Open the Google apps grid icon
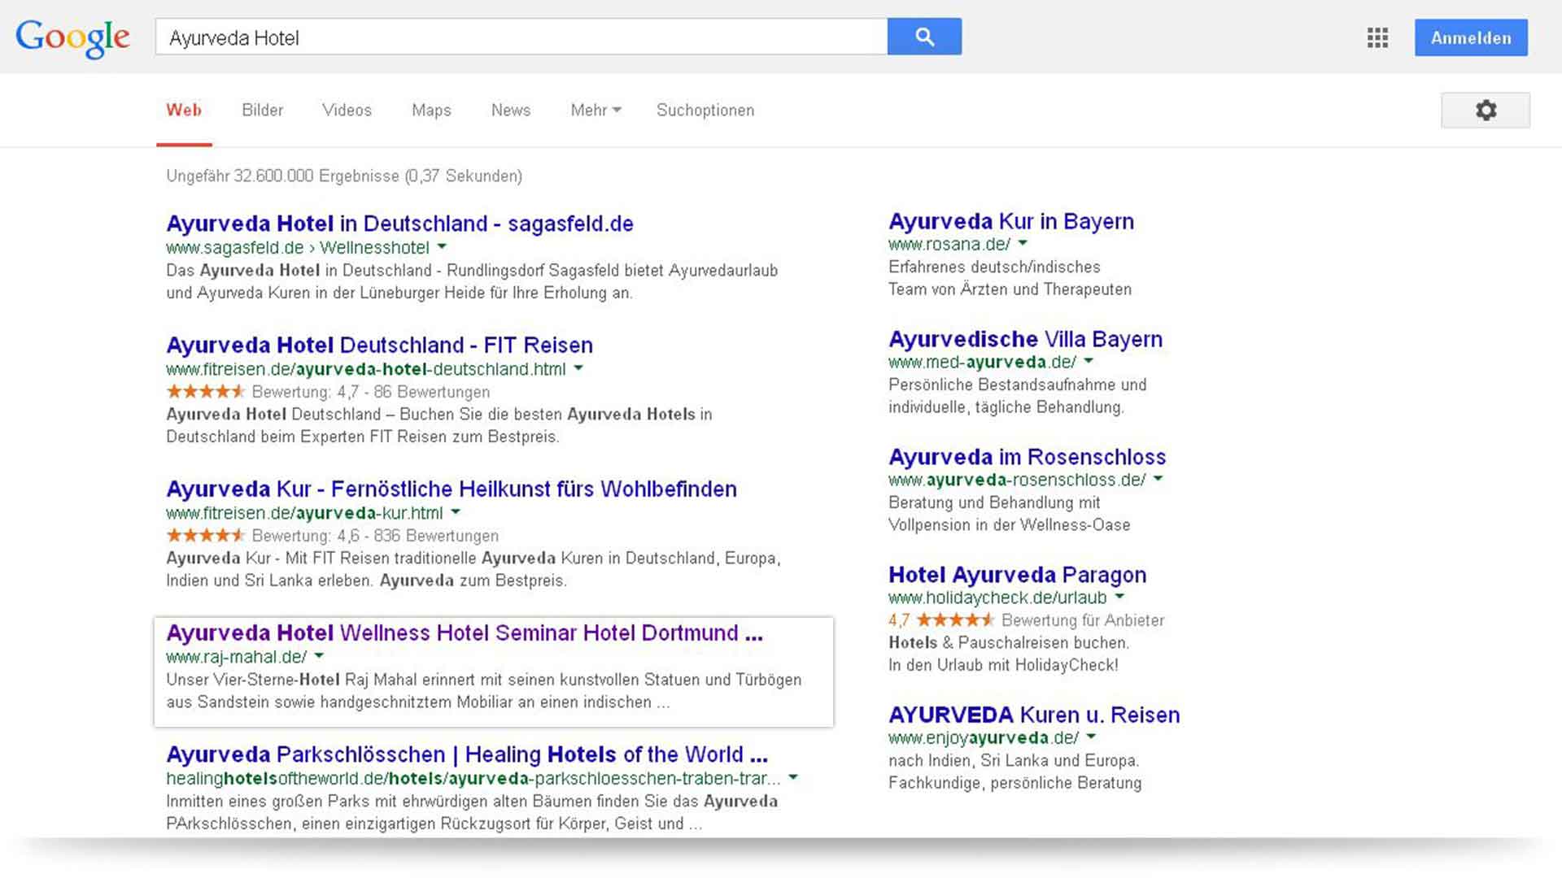Screen dimensions: 1562x878 tap(1377, 37)
